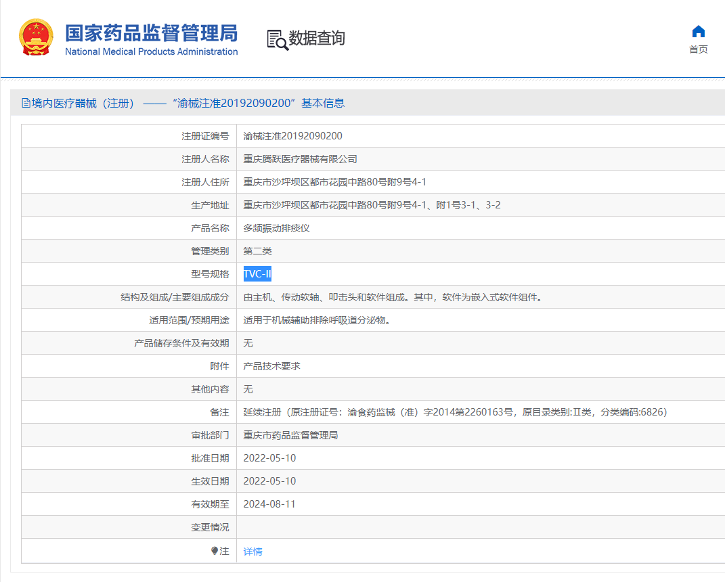Click the 第二类 management category value
Screen dimensions: 725x582
point(257,251)
